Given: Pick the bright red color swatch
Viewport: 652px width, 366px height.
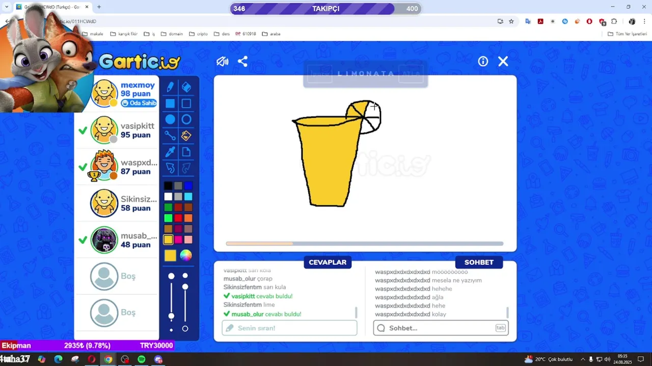Looking at the screenshot, I should point(178,218).
